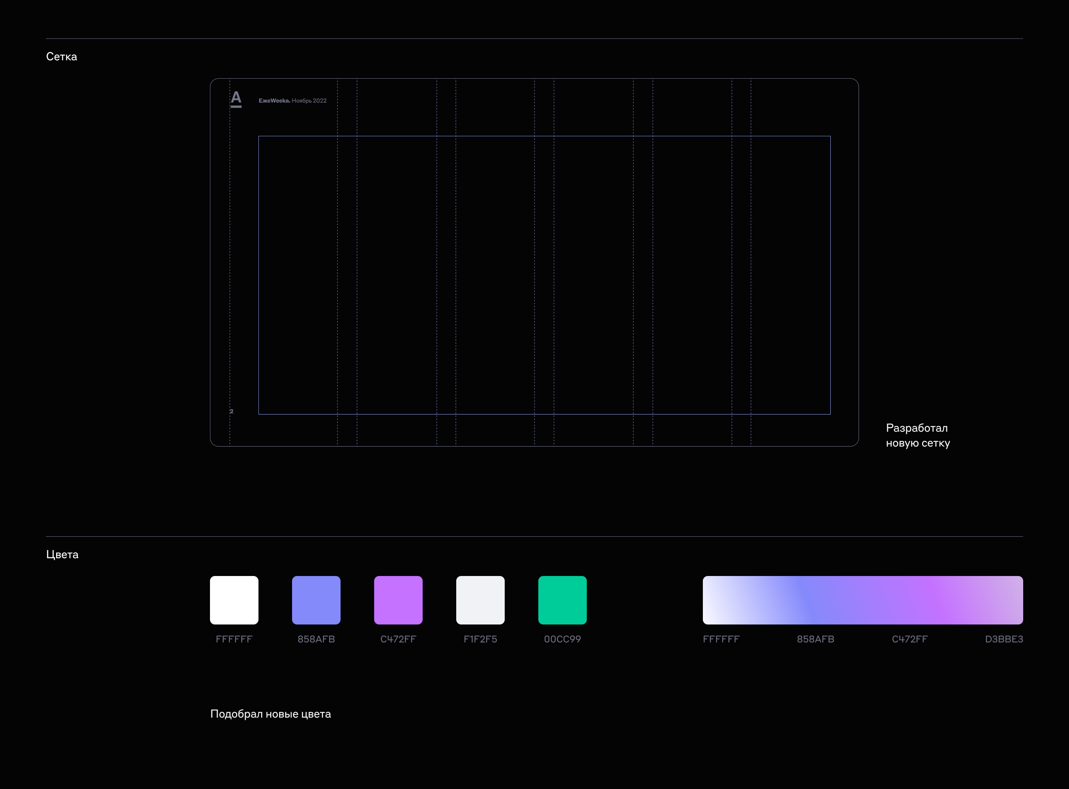The height and width of the screenshot is (789, 1069).
Task: Choose the light gray F1F2F5 swatch
Action: point(480,600)
